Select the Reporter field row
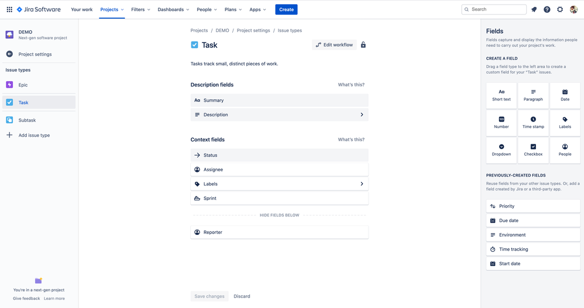 [x=279, y=232]
